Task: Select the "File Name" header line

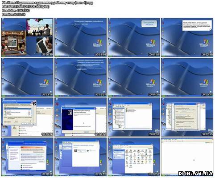Action: pos(47,3)
